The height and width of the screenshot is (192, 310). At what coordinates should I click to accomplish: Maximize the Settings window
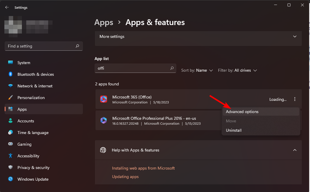289,5
